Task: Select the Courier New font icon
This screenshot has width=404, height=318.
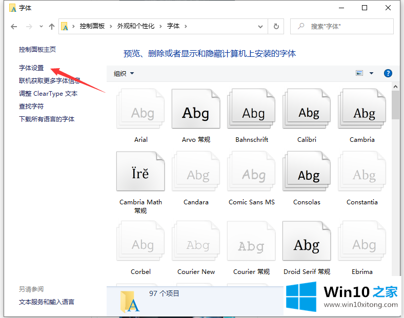Action: (196, 241)
